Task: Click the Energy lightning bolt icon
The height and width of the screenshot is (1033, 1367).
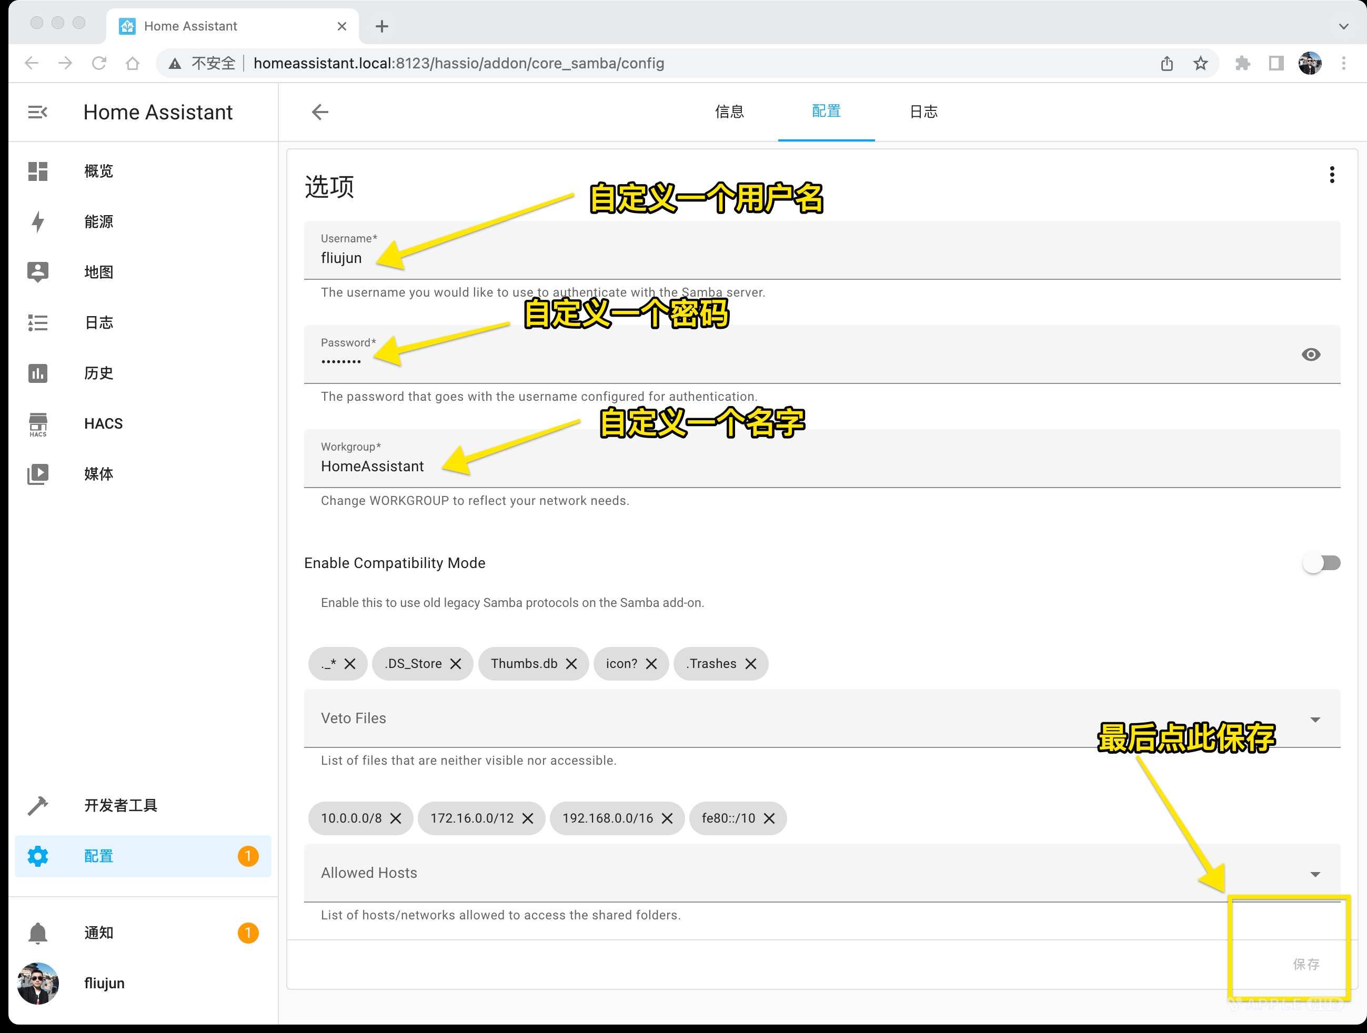Action: pyautogui.click(x=38, y=222)
